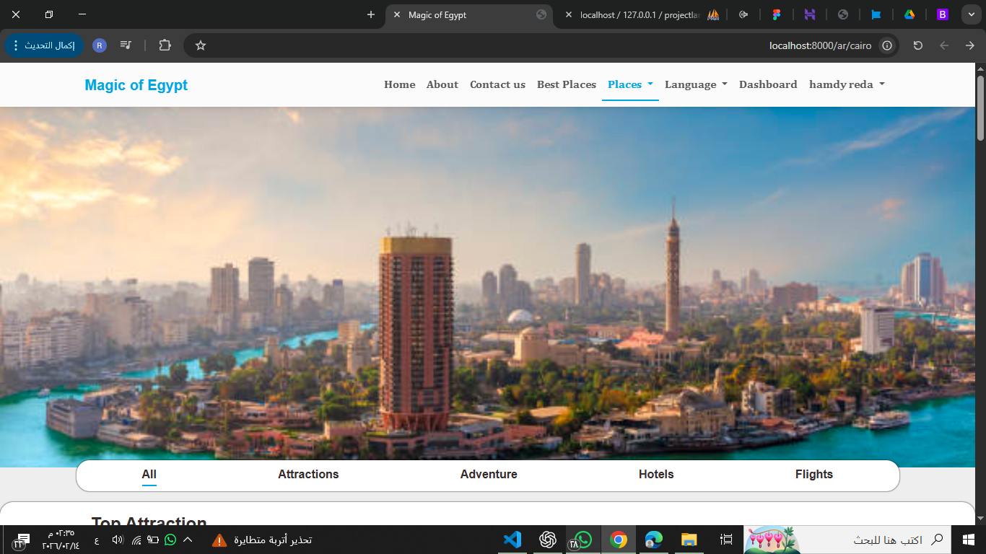Reload the page with the refresh icon
The image size is (986, 554).
point(917,45)
